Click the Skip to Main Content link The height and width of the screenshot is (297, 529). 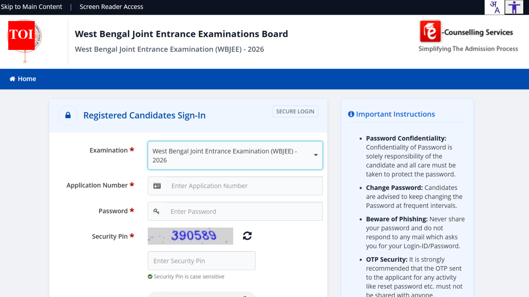32,7
